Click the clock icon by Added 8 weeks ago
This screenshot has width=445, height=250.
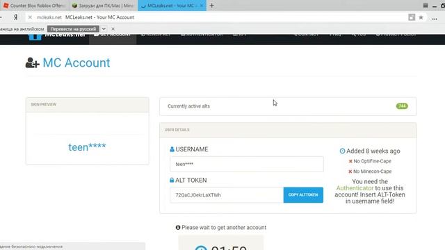tap(342, 151)
